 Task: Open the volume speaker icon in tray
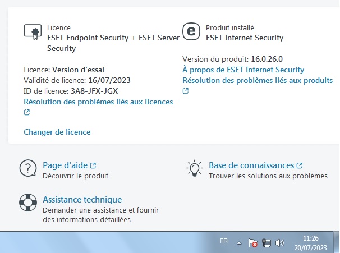pos(280,243)
